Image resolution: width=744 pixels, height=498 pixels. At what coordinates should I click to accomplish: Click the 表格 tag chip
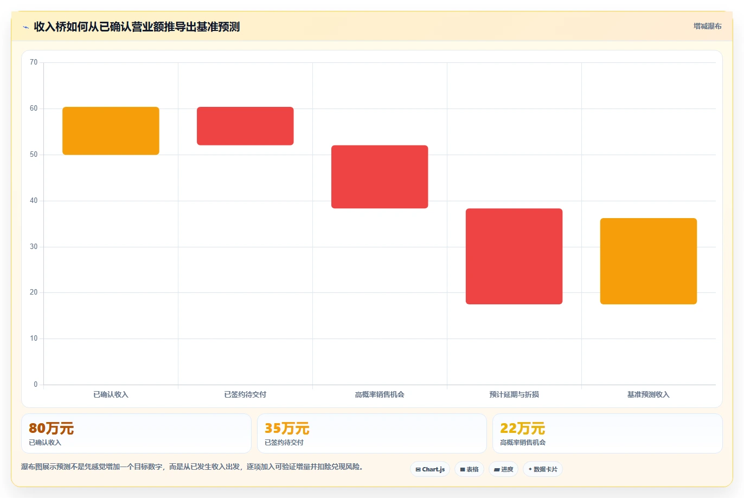(469, 469)
